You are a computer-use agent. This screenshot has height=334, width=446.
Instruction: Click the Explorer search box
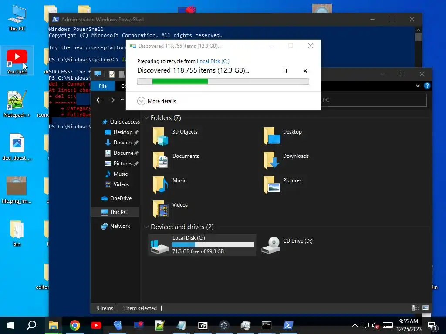point(373,100)
